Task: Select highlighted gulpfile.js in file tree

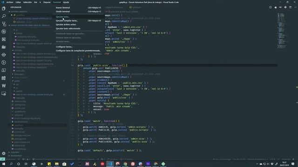Action: pos(38,125)
